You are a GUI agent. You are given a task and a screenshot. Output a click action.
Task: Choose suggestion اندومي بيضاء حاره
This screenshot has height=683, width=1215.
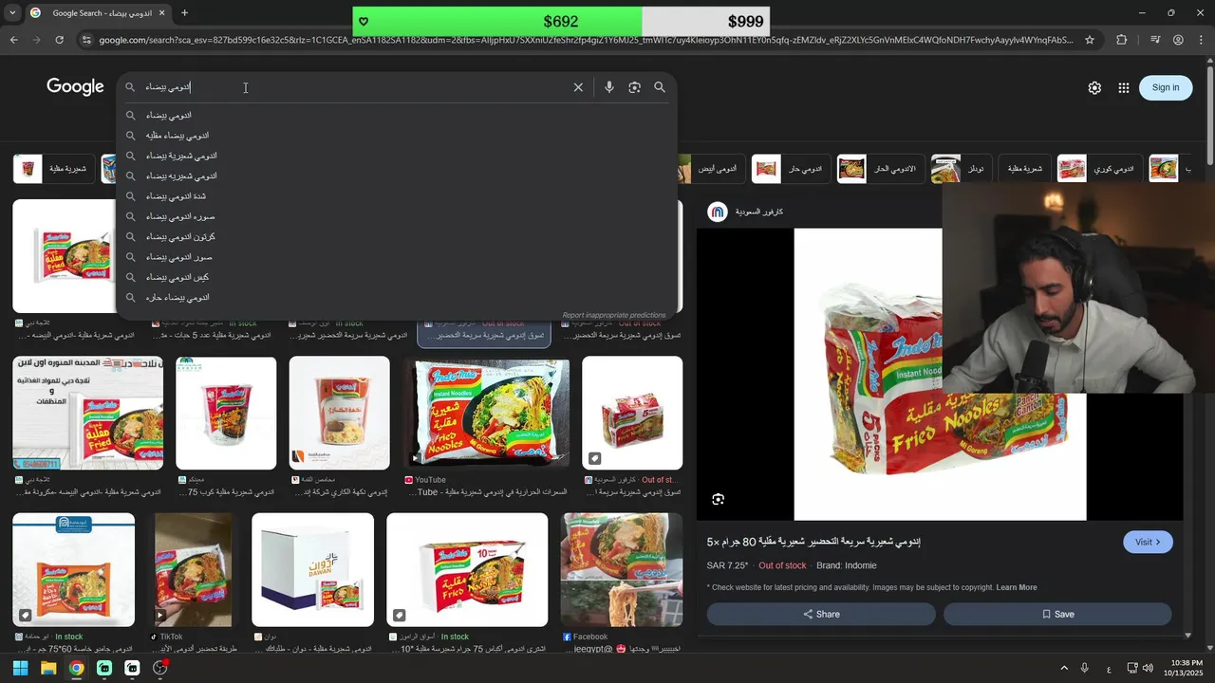(178, 298)
